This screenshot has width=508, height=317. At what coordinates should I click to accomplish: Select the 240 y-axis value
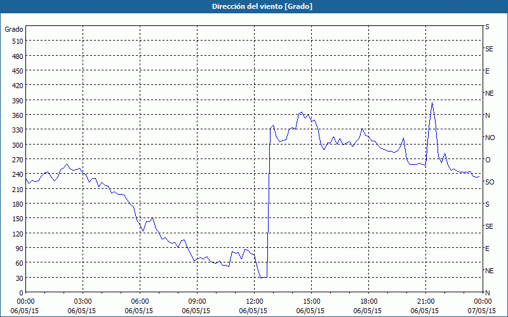click(x=18, y=175)
